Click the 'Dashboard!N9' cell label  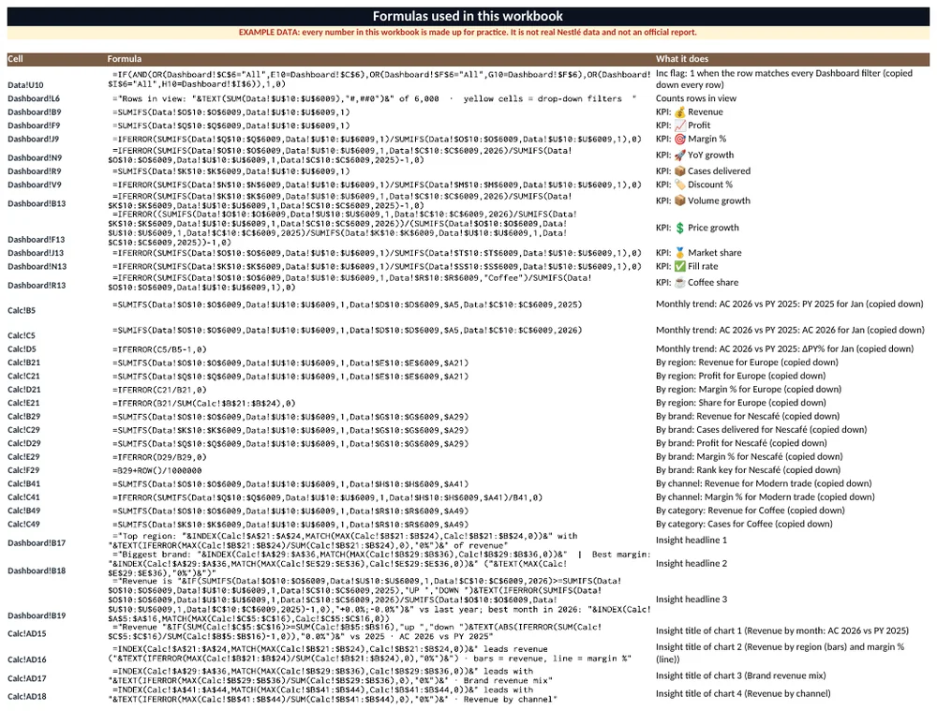pyautogui.click(x=35, y=157)
